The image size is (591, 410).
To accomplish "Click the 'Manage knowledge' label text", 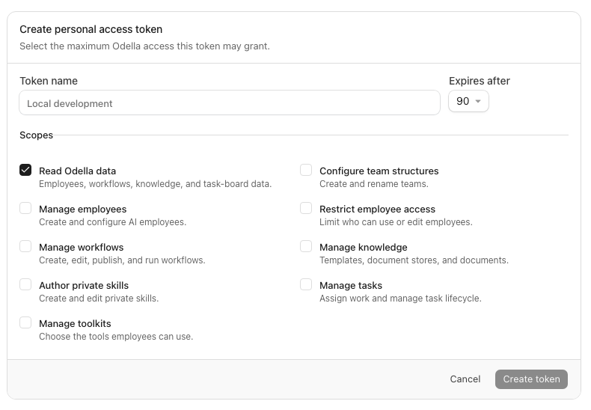I will 364,247.
